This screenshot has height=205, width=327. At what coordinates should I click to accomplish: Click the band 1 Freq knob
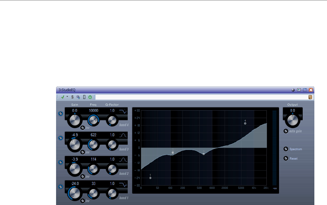click(93, 193)
